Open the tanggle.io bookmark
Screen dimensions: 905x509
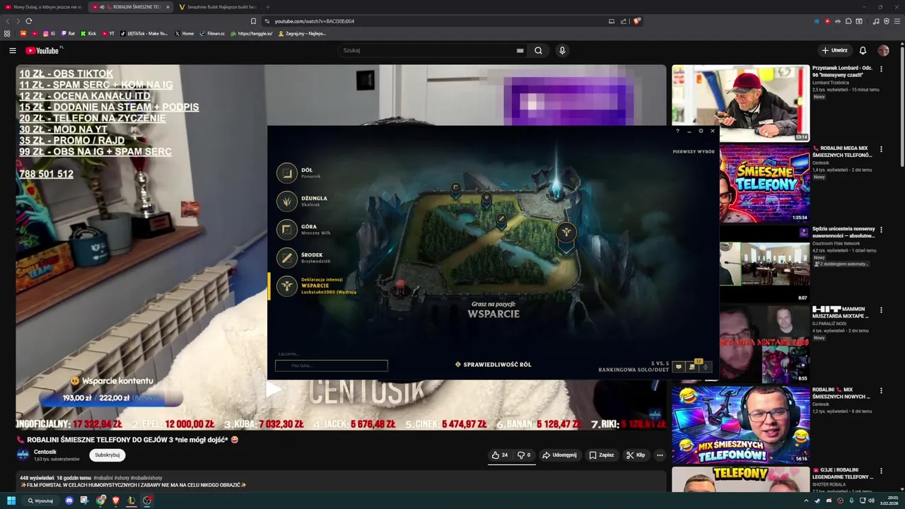(252, 33)
